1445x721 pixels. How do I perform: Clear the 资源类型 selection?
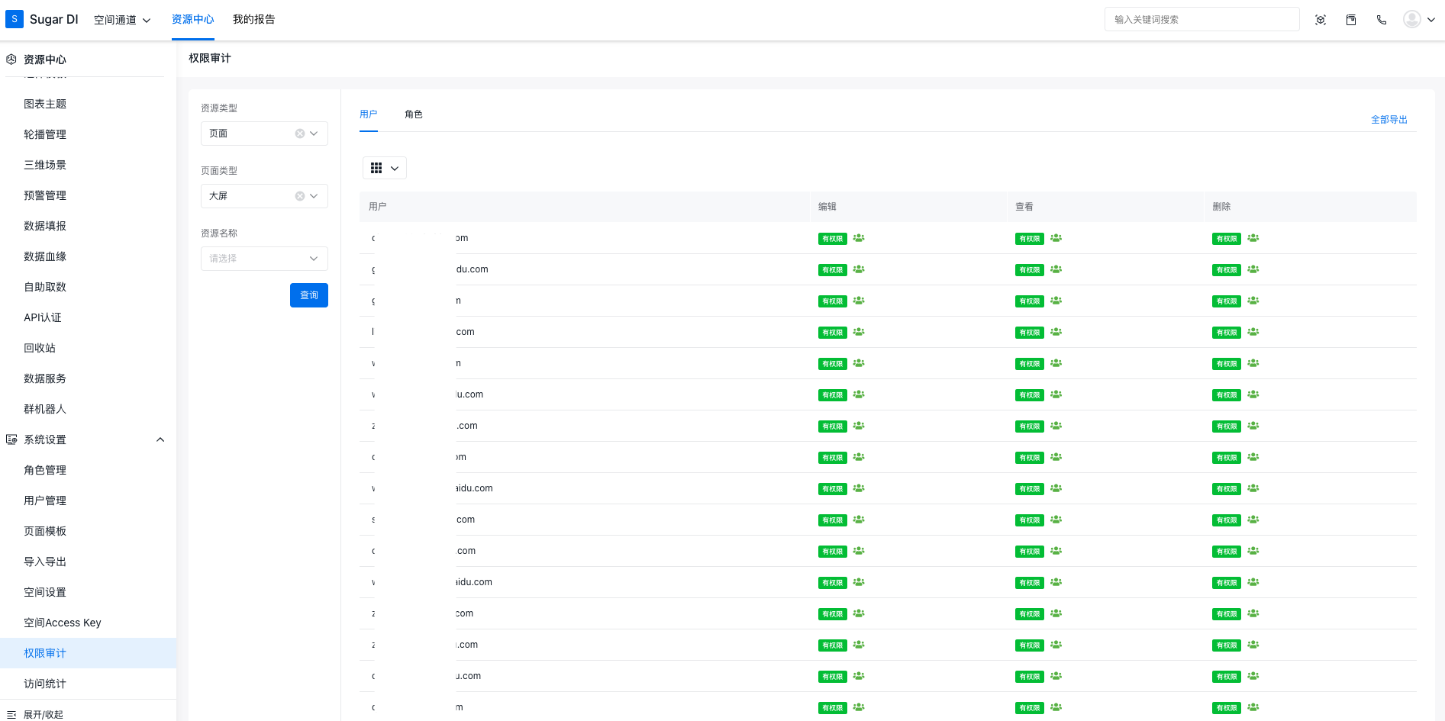click(x=300, y=134)
